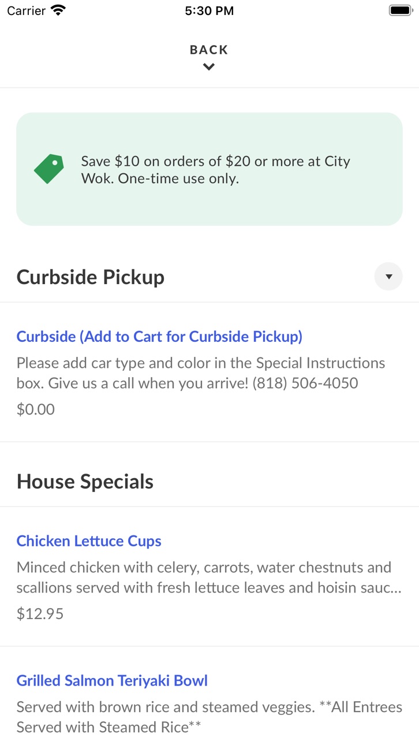The image size is (419, 745).
Task: Tap the $12.95 price on Chicken Lettuce Cups
Action: [x=40, y=613]
